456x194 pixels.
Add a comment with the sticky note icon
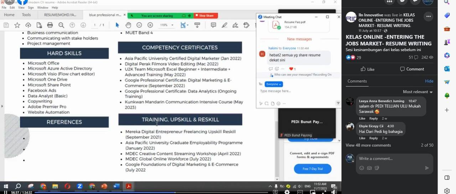coord(213,25)
